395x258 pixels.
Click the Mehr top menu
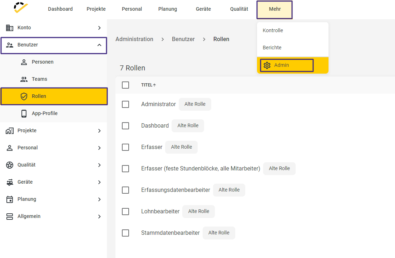[x=275, y=10]
